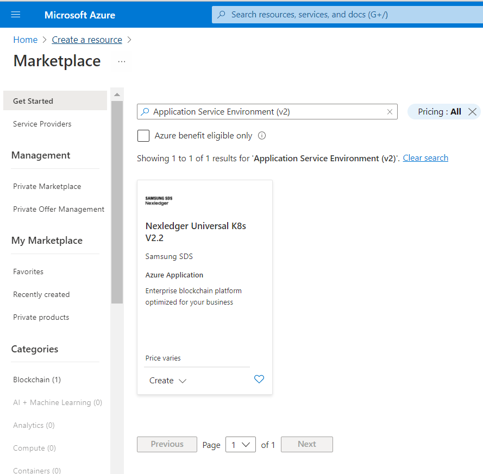Viewport: 483px width, 474px height.
Task: Favorite Nexledger Universal K8s with the heart icon
Action: 259,379
